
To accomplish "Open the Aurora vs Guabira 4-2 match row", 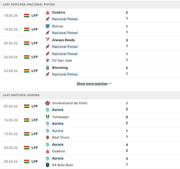I will [90, 148].
